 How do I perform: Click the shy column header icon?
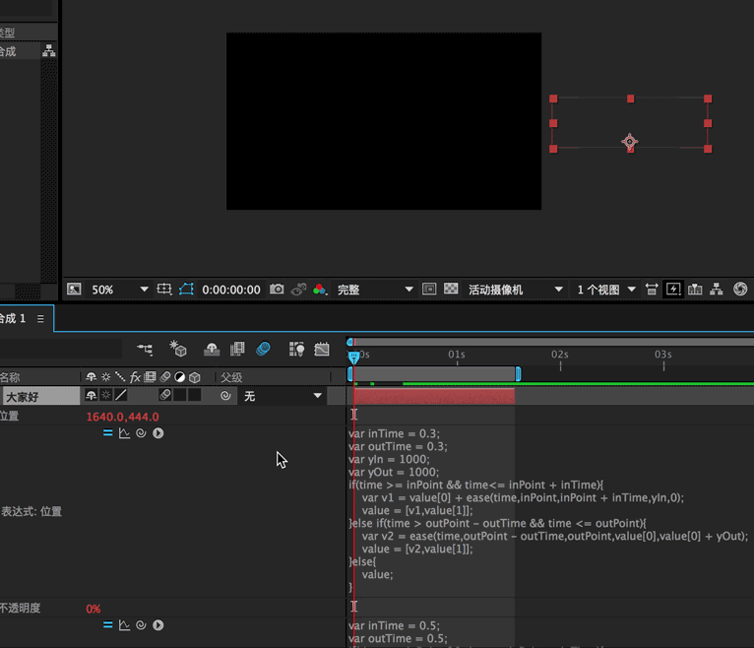[x=91, y=377]
